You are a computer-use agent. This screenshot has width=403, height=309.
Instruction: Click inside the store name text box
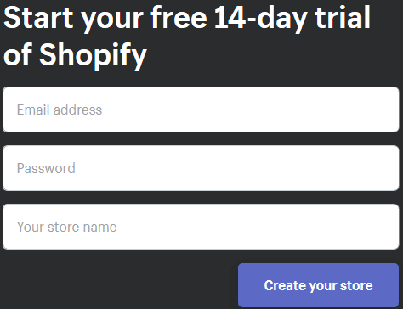coord(201,227)
